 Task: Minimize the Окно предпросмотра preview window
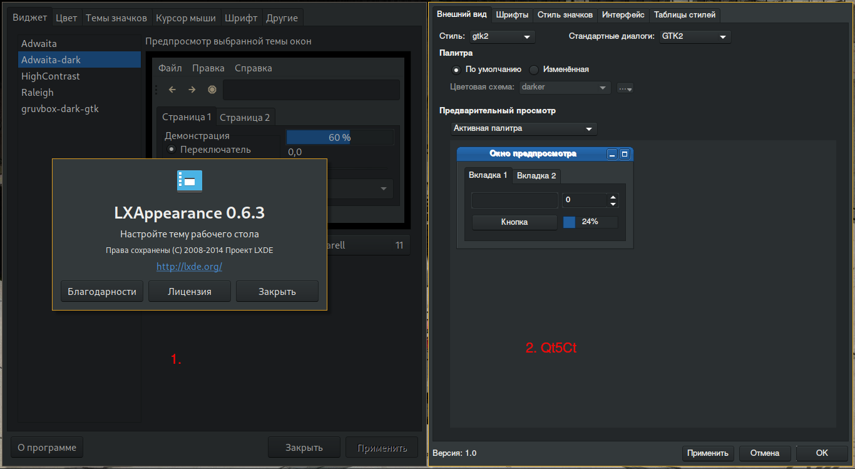tap(613, 154)
